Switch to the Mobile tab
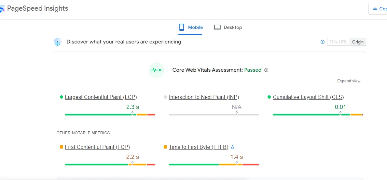 tap(190, 27)
